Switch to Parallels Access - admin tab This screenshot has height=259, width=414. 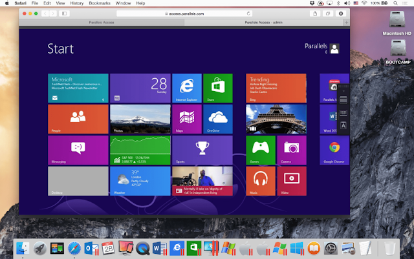pos(263,23)
